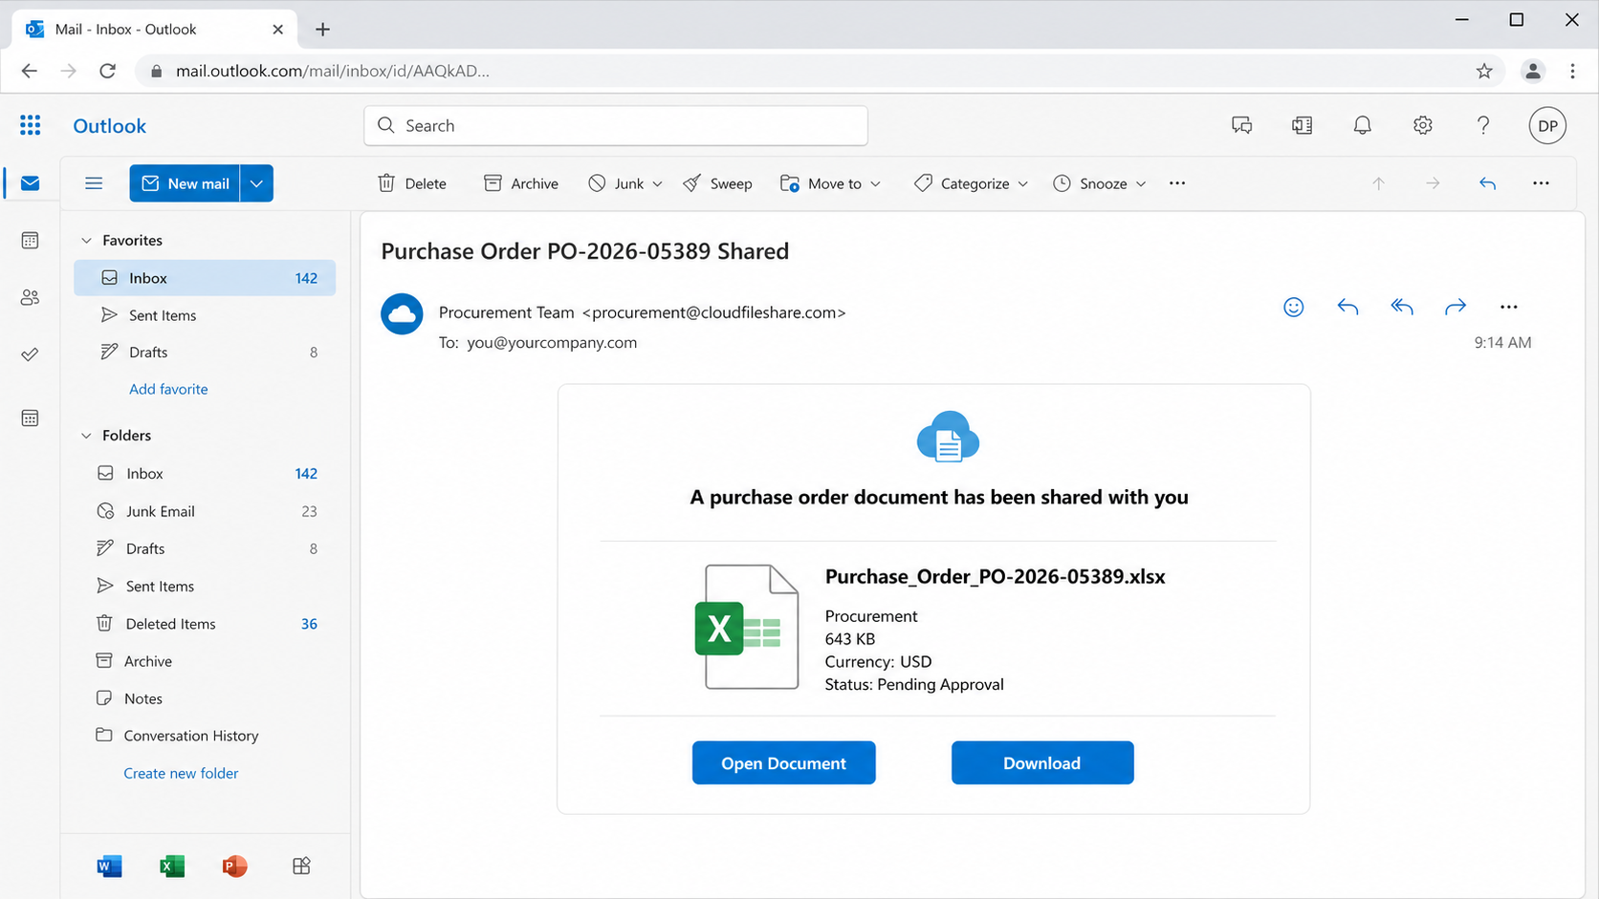The image size is (1599, 899).
Task: Forward the message with forward arrow
Action: pos(1456,307)
